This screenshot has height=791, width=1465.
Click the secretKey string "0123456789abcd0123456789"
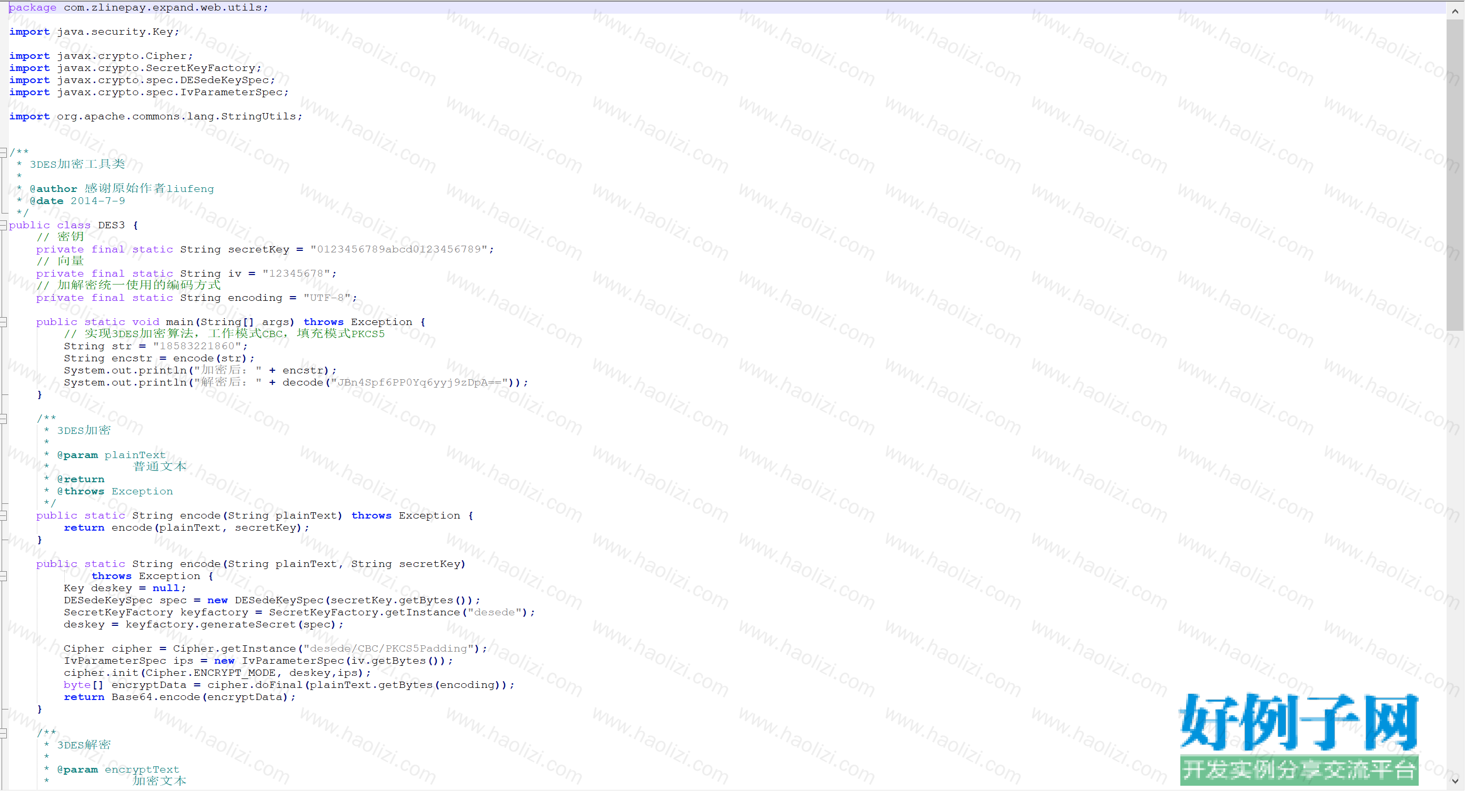(399, 249)
